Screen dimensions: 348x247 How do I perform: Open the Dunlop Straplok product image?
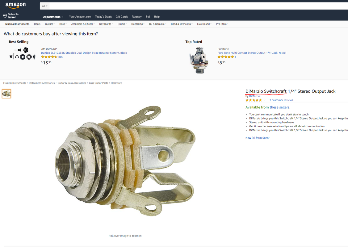(22, 53)
